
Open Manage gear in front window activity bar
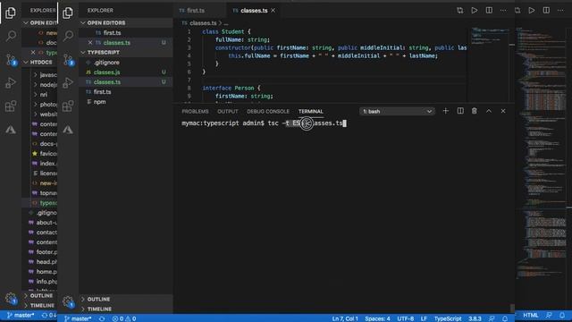(68, 301)
